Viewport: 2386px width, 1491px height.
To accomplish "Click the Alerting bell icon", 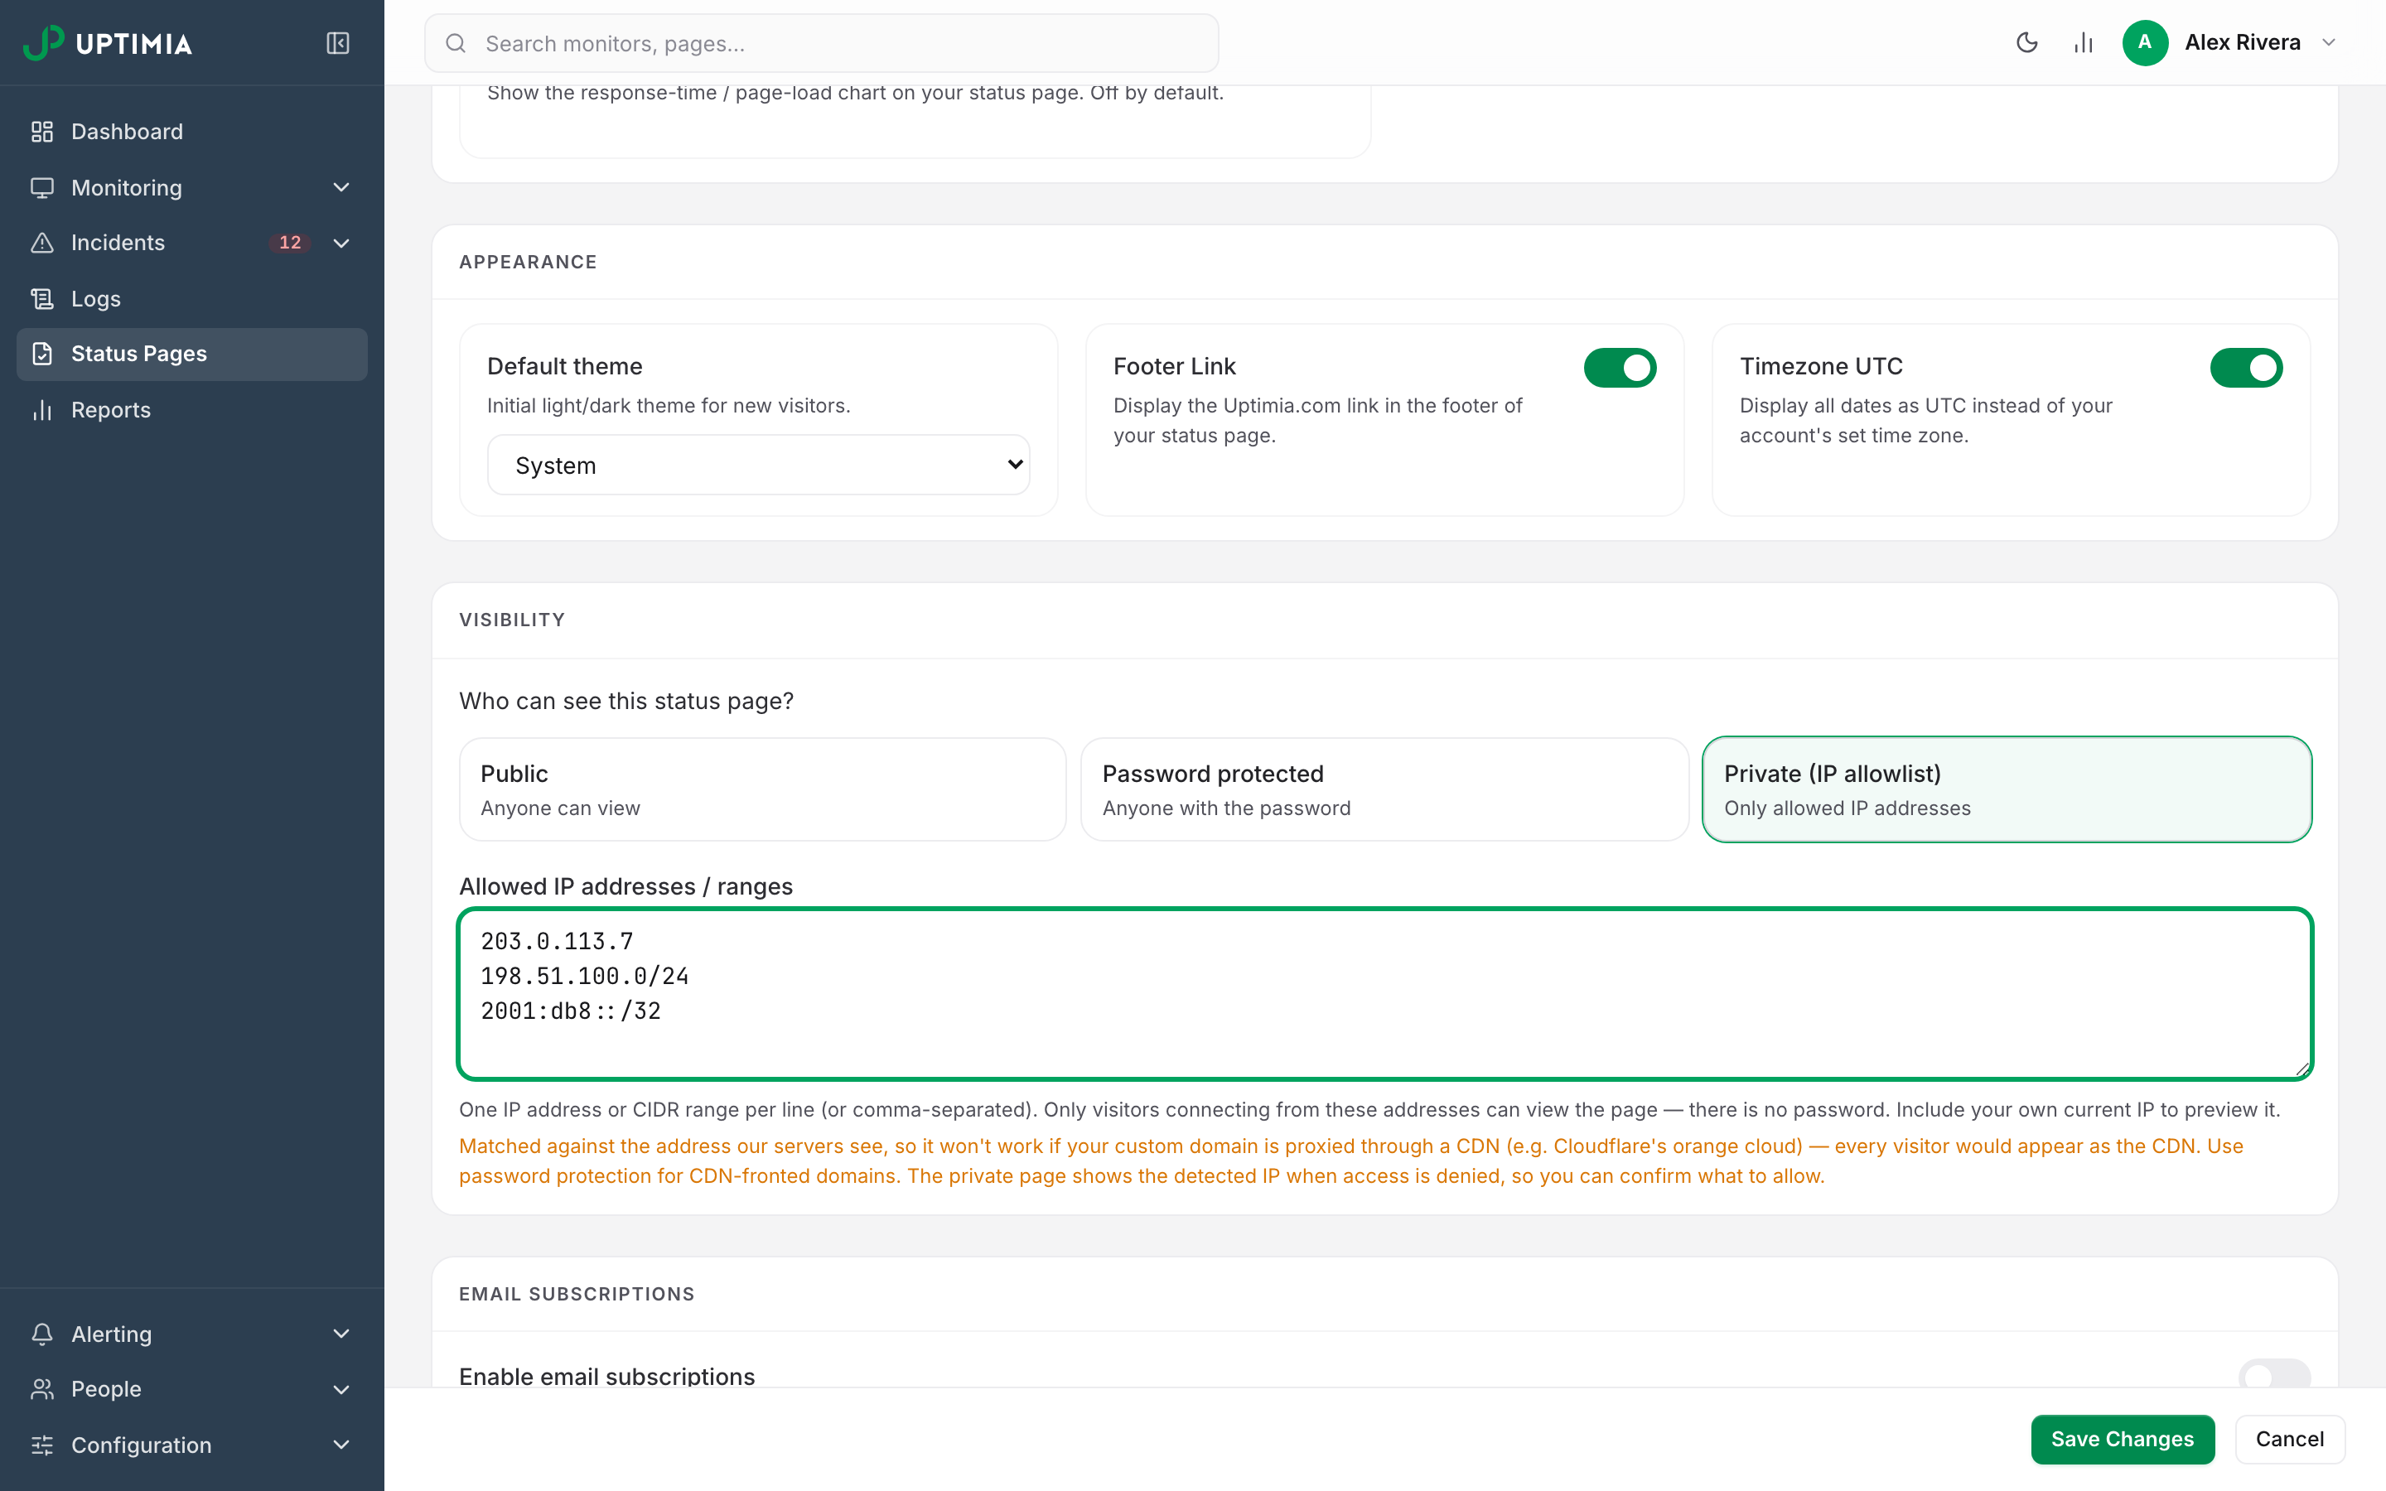I will pos(41,1334).
